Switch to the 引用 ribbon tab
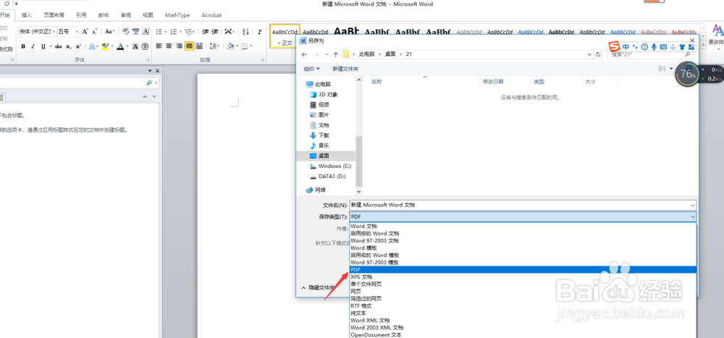Screen dimensions: 724x338 point(81,15)
